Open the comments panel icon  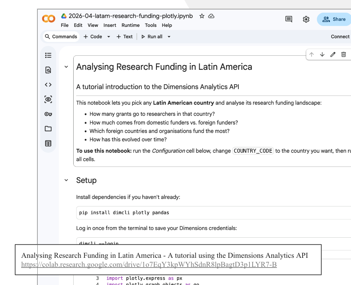(288, 19)
